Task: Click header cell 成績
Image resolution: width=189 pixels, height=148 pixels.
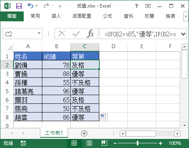Action: pyautogui.click(x=57, y=56)
